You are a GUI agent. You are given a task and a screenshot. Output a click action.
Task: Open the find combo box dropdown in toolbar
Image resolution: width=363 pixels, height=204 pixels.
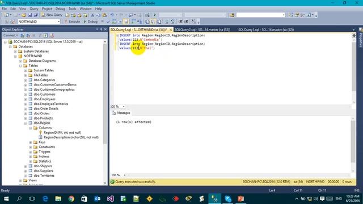coord(284,15)
